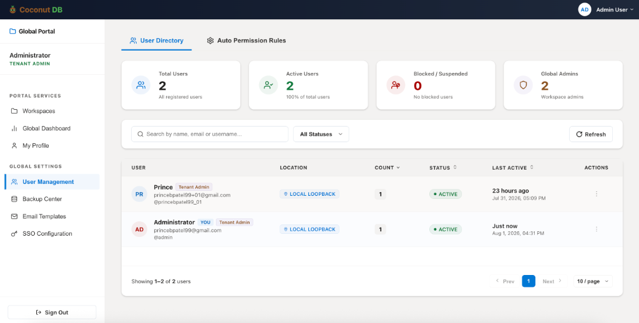Click the Administrator name in the table

click(174, 222)
